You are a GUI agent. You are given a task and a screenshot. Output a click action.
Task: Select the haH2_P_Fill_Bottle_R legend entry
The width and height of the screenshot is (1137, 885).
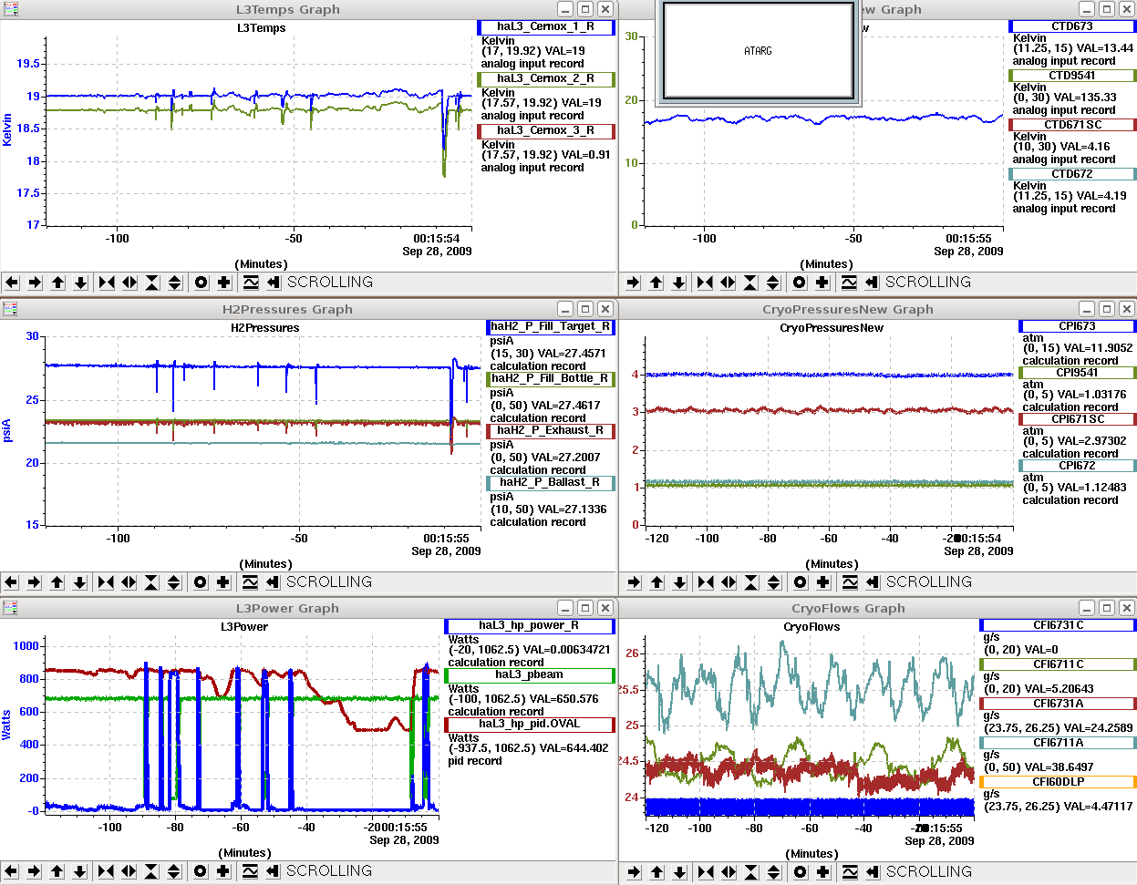551,379
